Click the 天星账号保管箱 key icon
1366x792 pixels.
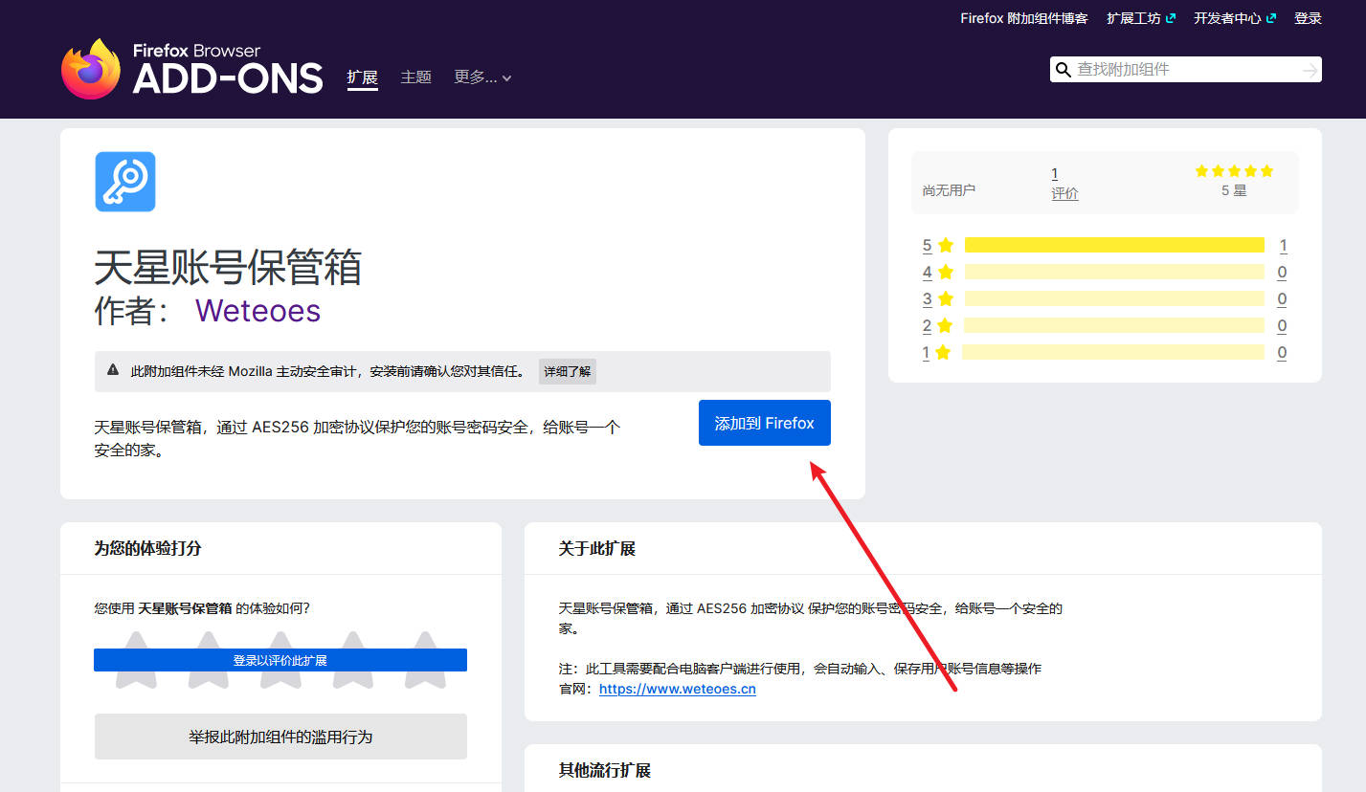click(125, 182)
